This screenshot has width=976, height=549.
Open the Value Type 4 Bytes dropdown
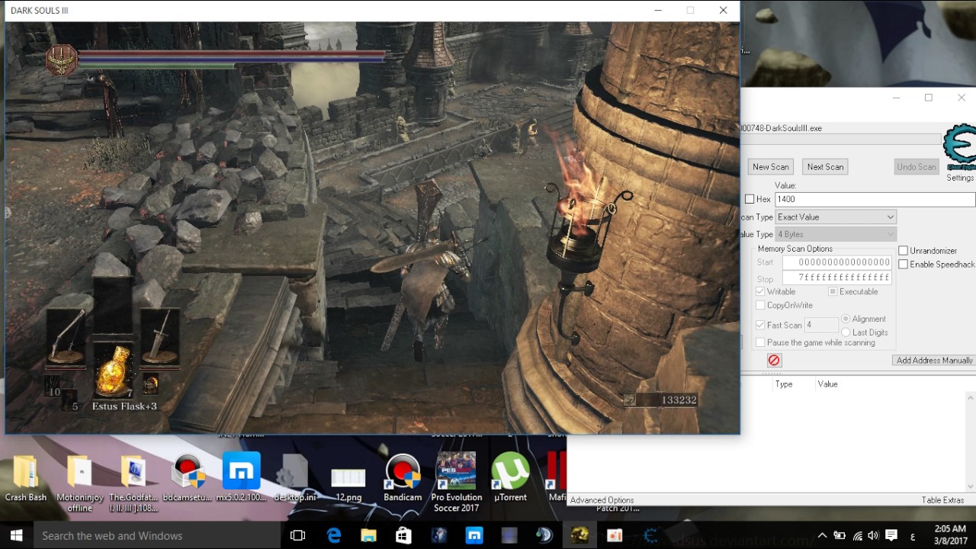[835, 234]
